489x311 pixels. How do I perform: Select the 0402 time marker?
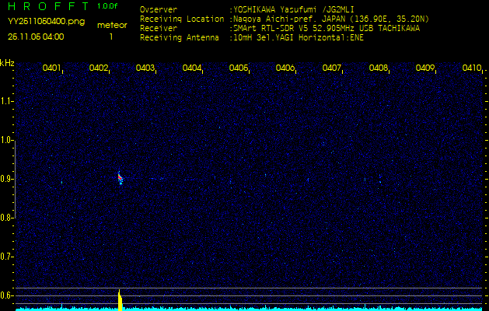point(99,68)
